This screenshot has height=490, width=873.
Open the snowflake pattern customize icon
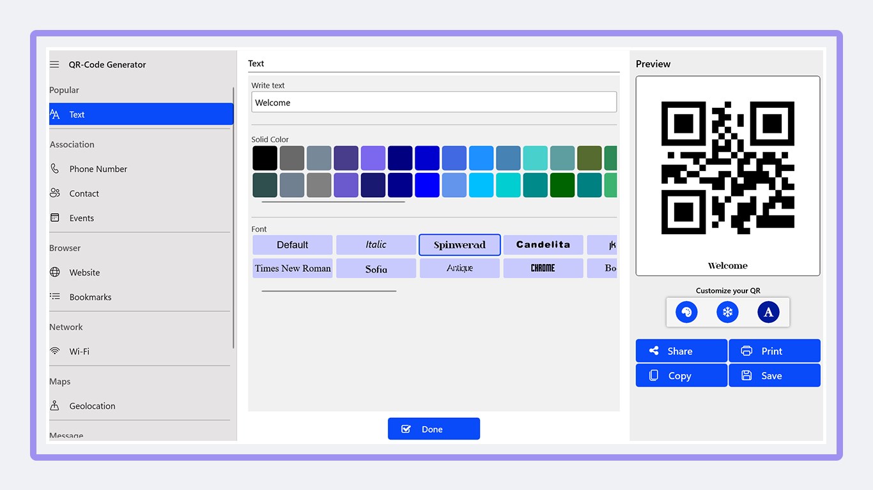[x=727, y=312]
